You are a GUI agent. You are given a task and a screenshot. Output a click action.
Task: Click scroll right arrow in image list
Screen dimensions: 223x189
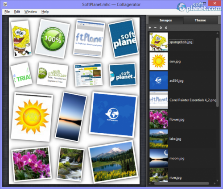[x=215, y=184]
